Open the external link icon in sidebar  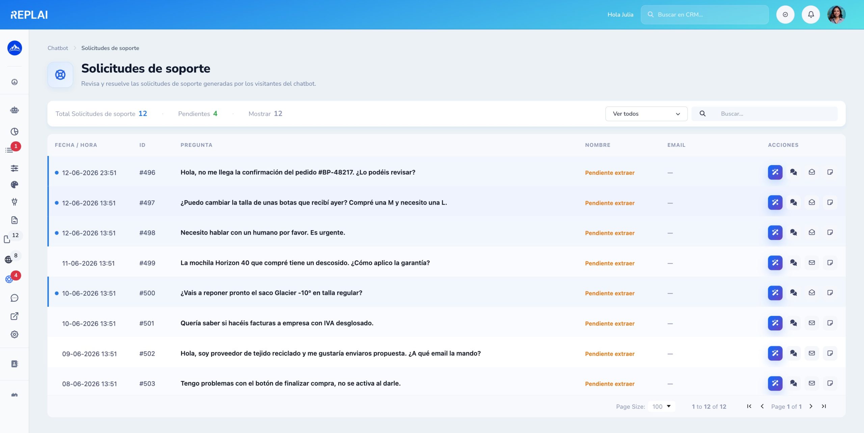click(x=15, y=316)
